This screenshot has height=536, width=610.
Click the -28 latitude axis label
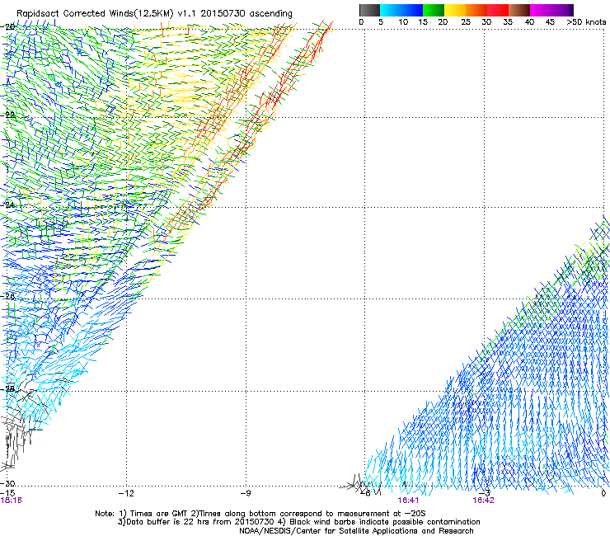(x=7, y=389)
